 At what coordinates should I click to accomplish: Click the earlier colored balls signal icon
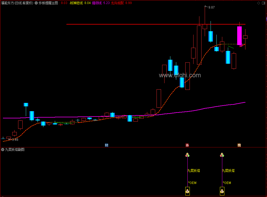tap(187, 155)
